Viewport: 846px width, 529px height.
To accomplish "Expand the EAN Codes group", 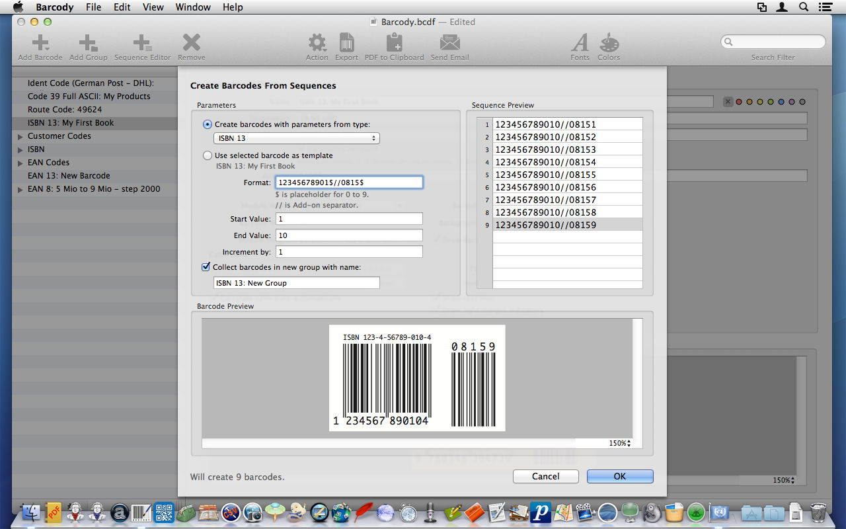I will pos(20,163).
